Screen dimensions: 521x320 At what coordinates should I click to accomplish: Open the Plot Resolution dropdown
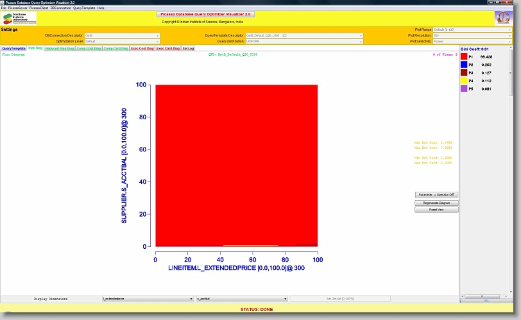[472, 35]
